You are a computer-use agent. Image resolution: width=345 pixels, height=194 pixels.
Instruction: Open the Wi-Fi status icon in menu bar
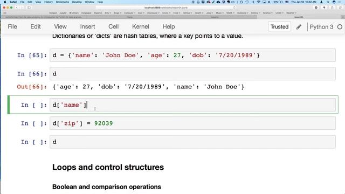pyautogui.click(x=259, y=2)
